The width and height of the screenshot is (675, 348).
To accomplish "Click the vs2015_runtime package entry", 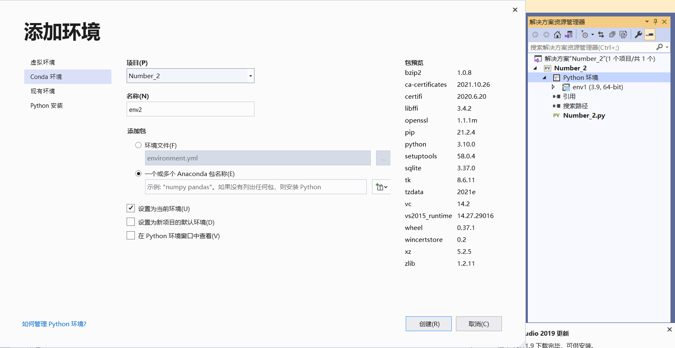I will point(428,216).
